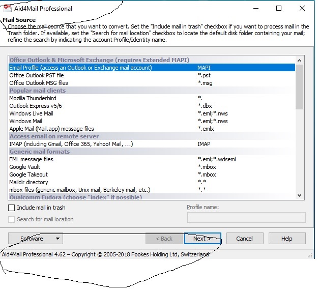Click the Popular mail clients header

[152, 91]
